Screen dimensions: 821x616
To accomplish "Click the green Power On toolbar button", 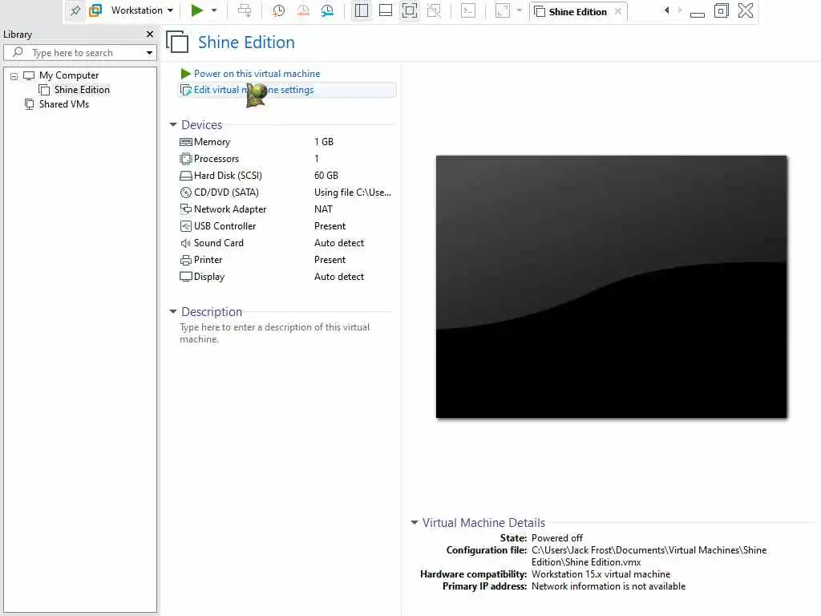I will click(x=197, y=10).
